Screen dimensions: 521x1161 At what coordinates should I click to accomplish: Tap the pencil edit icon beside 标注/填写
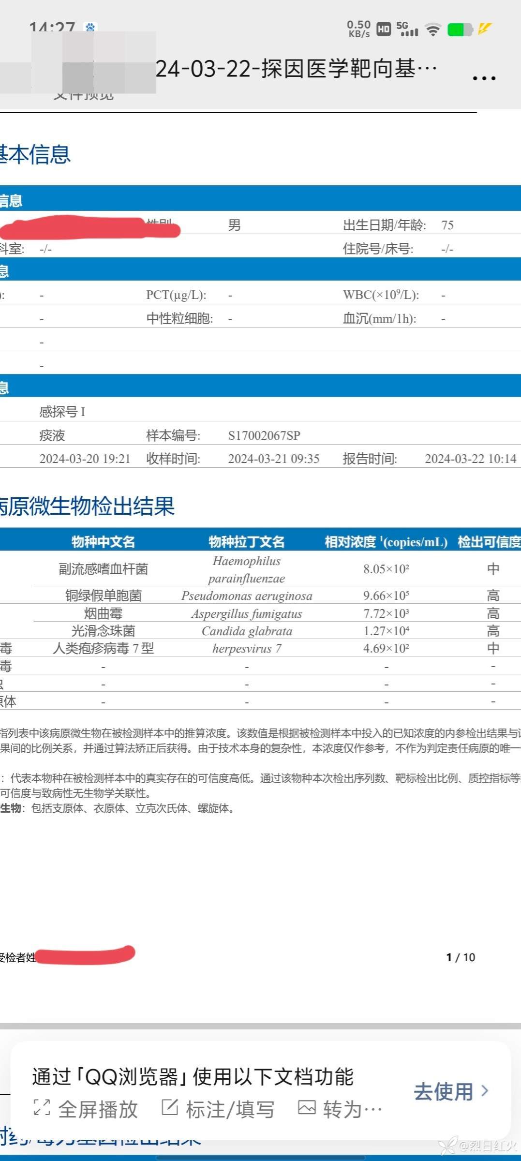point(170,1106)
